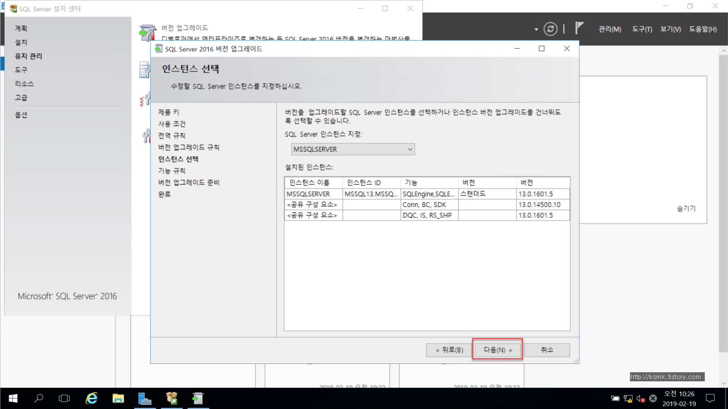Click the 스탠더드 edition cell
This screenshot has width=728, height=409.
[x=487, y=194]
